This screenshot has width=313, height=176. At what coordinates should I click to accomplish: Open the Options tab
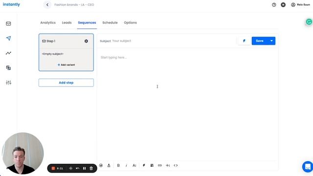tap(131, 23)
